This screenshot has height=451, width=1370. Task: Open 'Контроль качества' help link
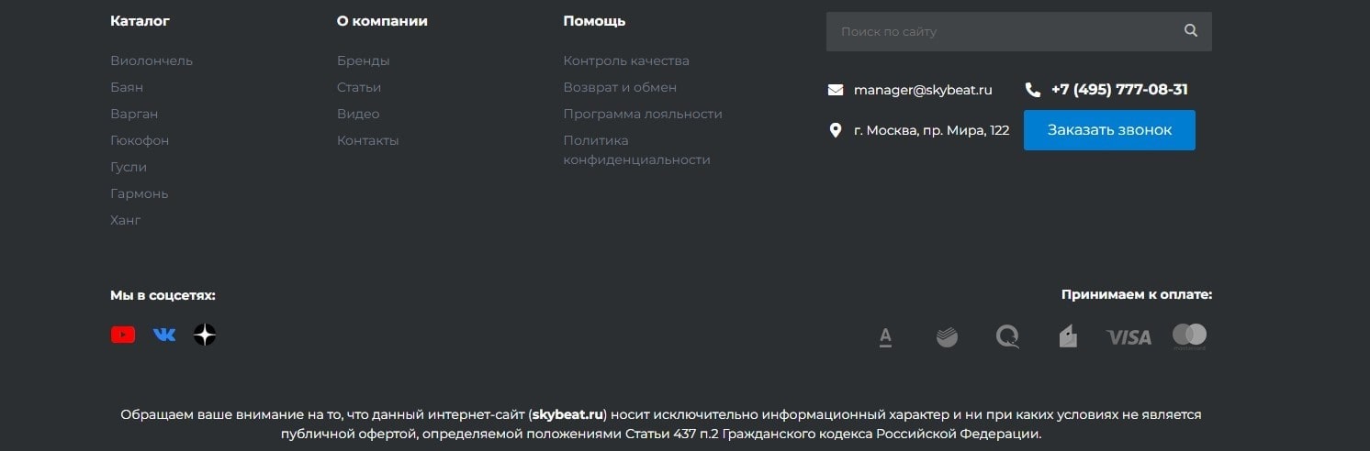626,60
